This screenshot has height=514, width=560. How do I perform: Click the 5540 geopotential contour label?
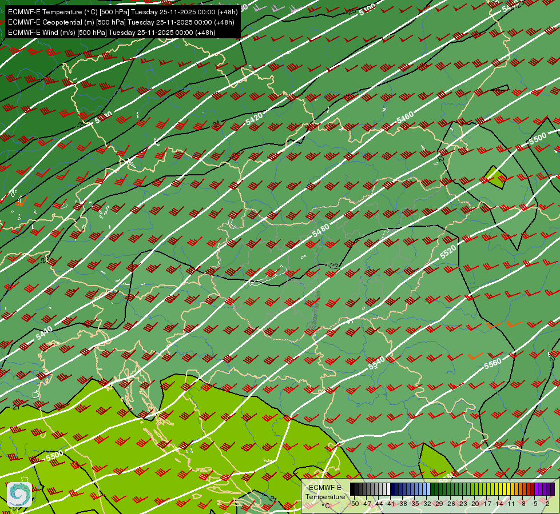376,363
